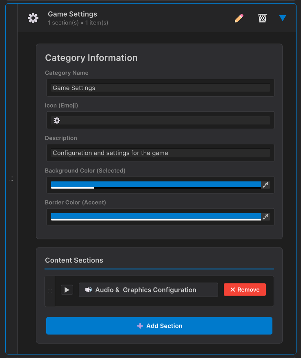301x358 pixels.
Task: Collapse Game Settings with the blue triangle
Action: click(x=283, y=18)
